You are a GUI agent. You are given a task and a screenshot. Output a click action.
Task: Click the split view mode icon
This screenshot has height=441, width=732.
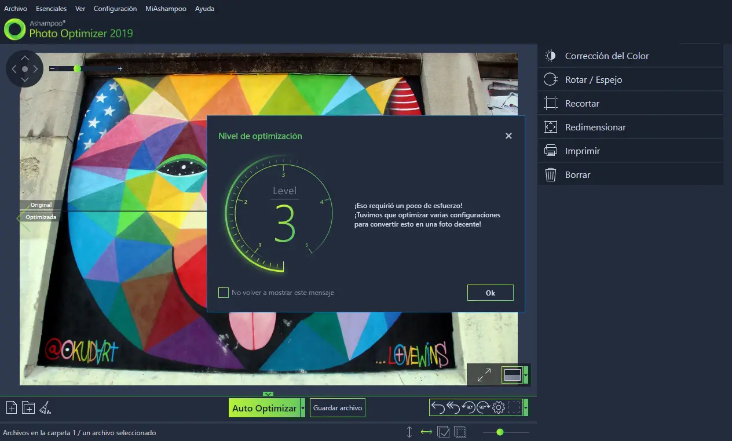click(513, 375)
